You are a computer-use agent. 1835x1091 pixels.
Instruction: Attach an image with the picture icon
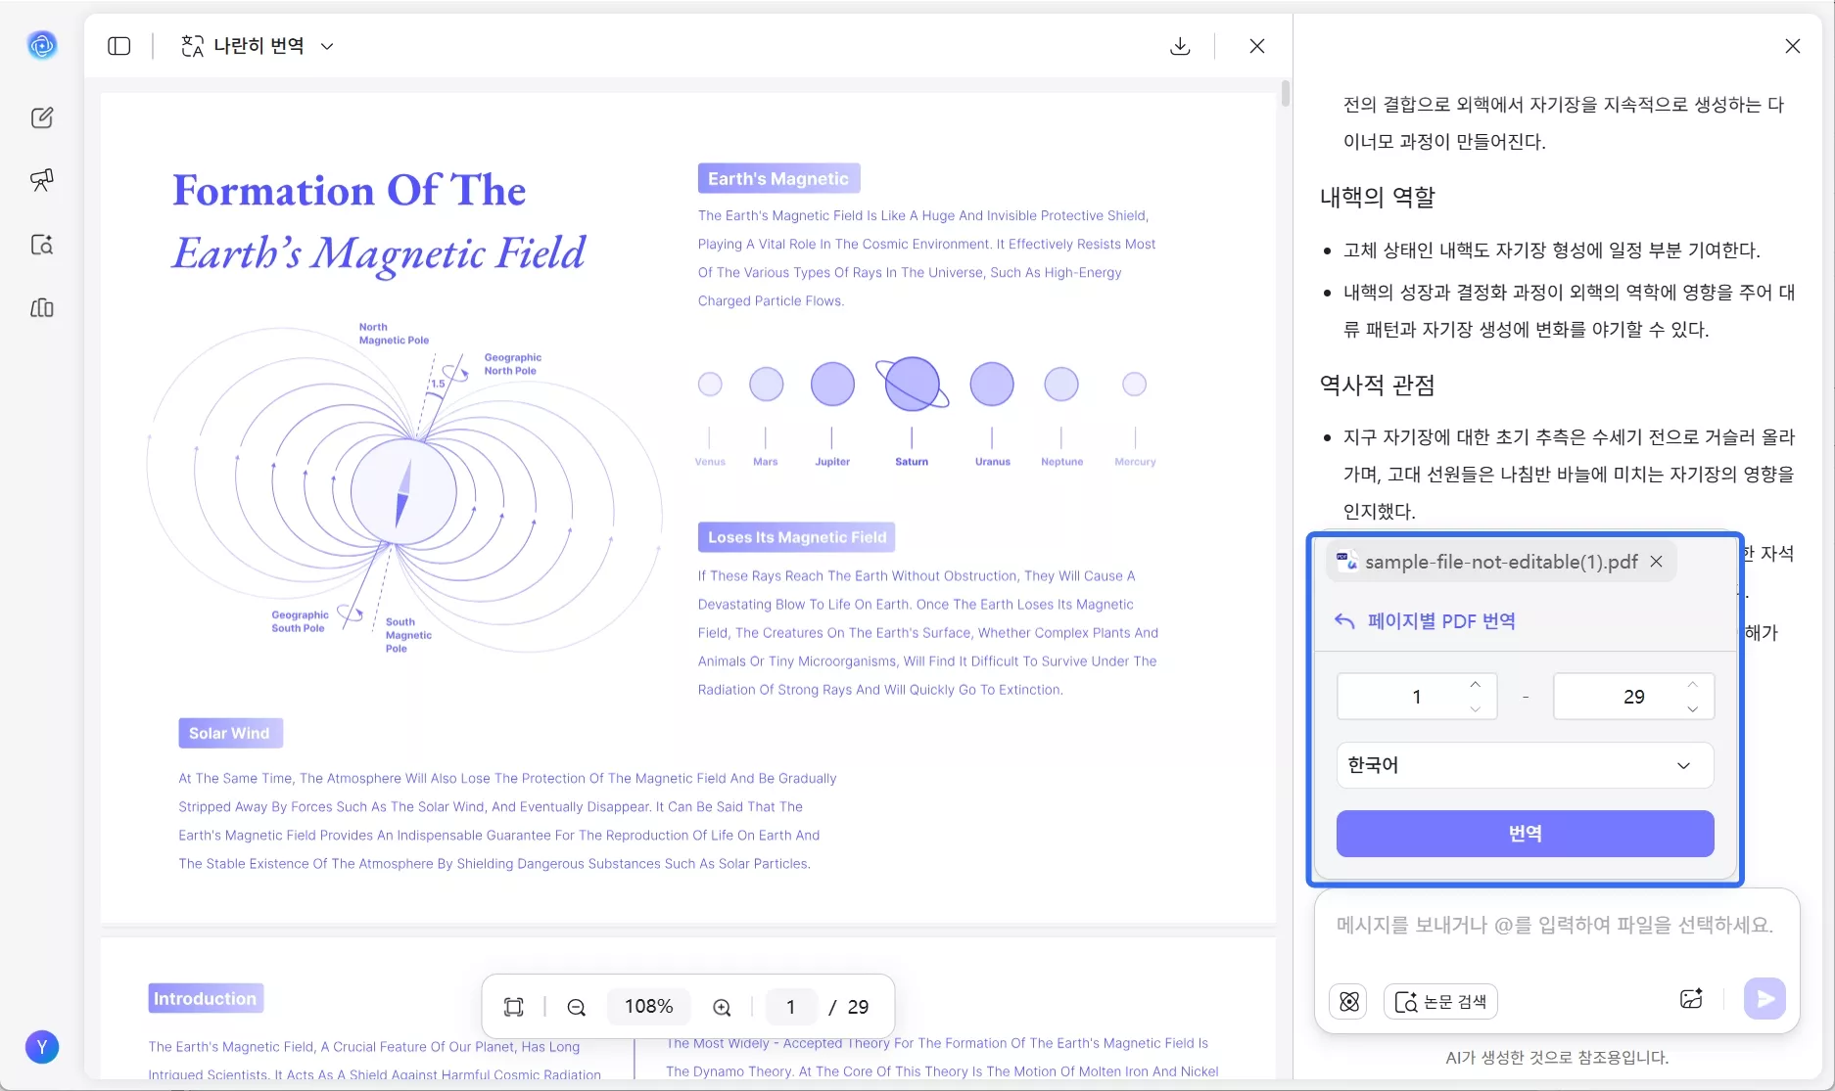(1691, 999)
